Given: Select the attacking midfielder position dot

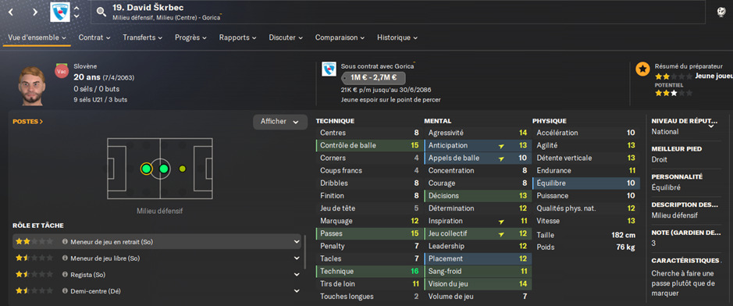Looking at the screenshot, I should (183, 169).
